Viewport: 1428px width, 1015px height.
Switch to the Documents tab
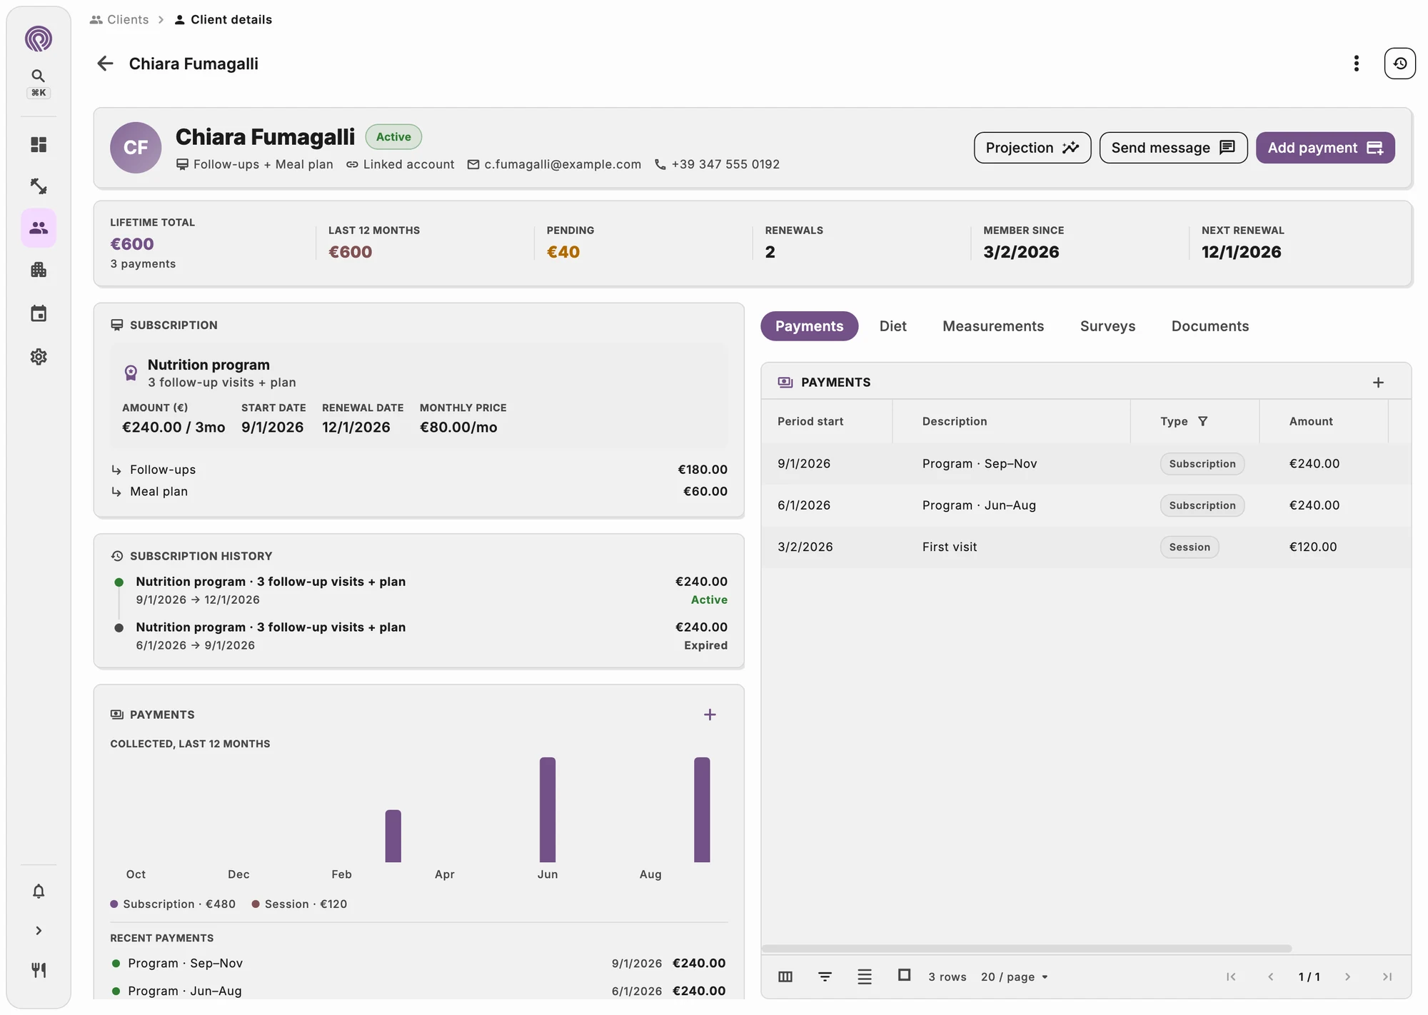point(1210,326)
